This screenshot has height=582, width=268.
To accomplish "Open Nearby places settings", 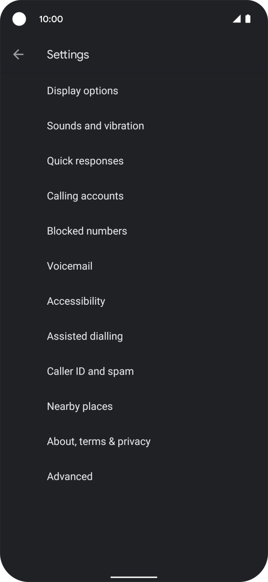I will click(x=80, y=406).
